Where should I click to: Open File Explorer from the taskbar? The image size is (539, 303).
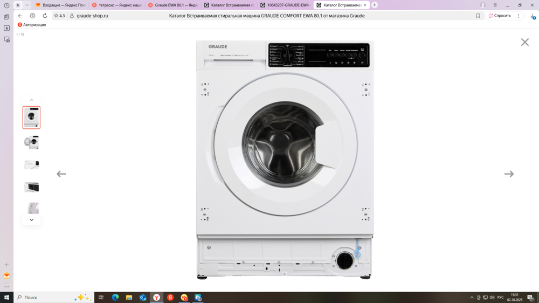coord(129,297)
